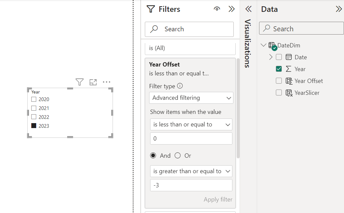The height and width of the screenshot is (213, 344).
Task: Click the second value field containing -3
Action: pos(191,185)
